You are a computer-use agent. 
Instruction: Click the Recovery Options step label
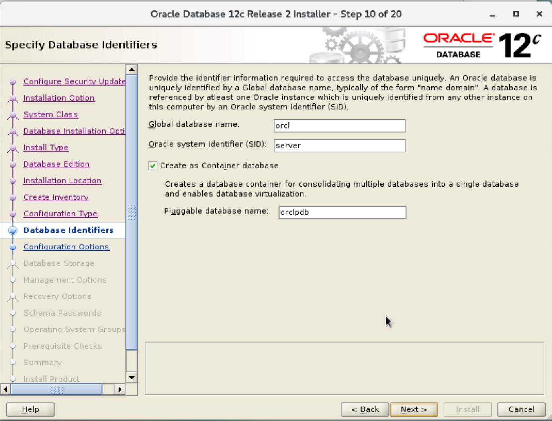[57, 296]
